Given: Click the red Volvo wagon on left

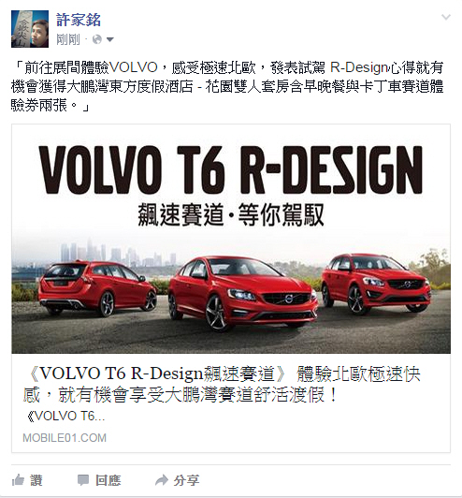Looking at the screenshot, I should click(97, 288).
